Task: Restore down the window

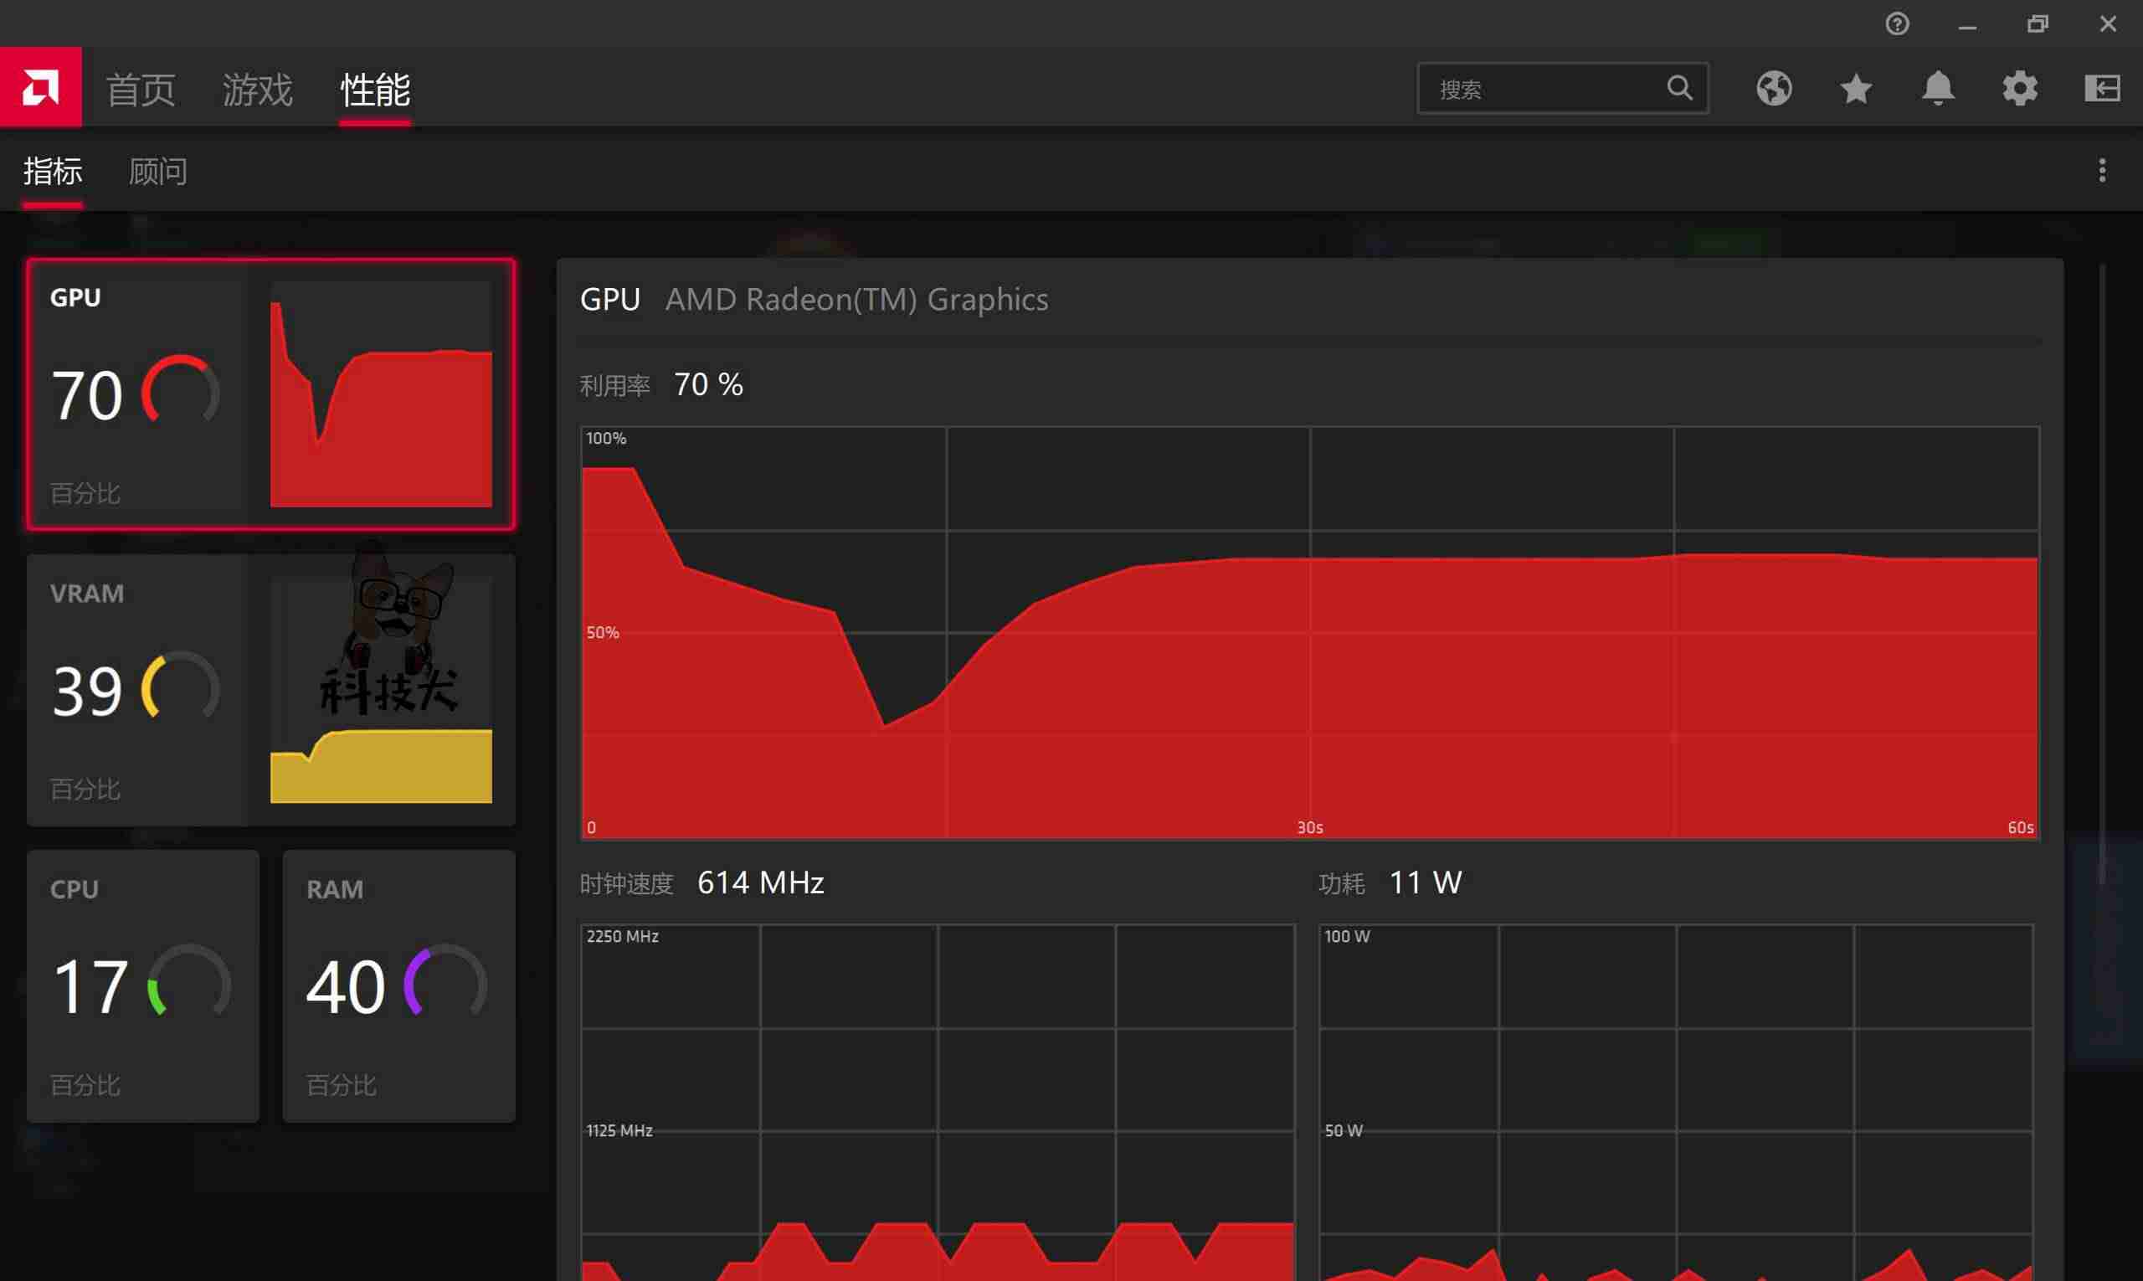Action: 2037,23
